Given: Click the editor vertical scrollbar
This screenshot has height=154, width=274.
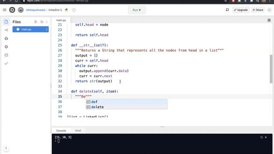Looking at the screenshot, I should pyautogui.click(x=271, y=69).
